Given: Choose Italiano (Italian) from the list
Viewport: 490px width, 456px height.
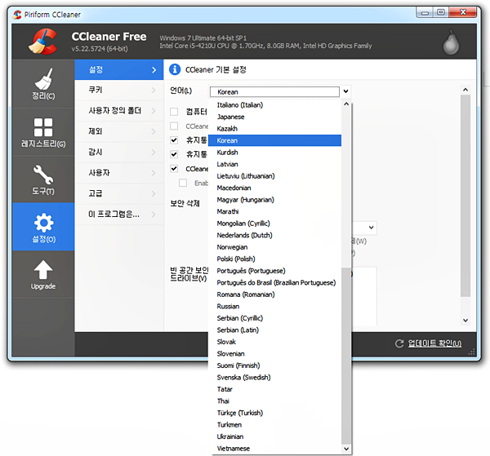Looking at the screenshot, I should (274, 105).
